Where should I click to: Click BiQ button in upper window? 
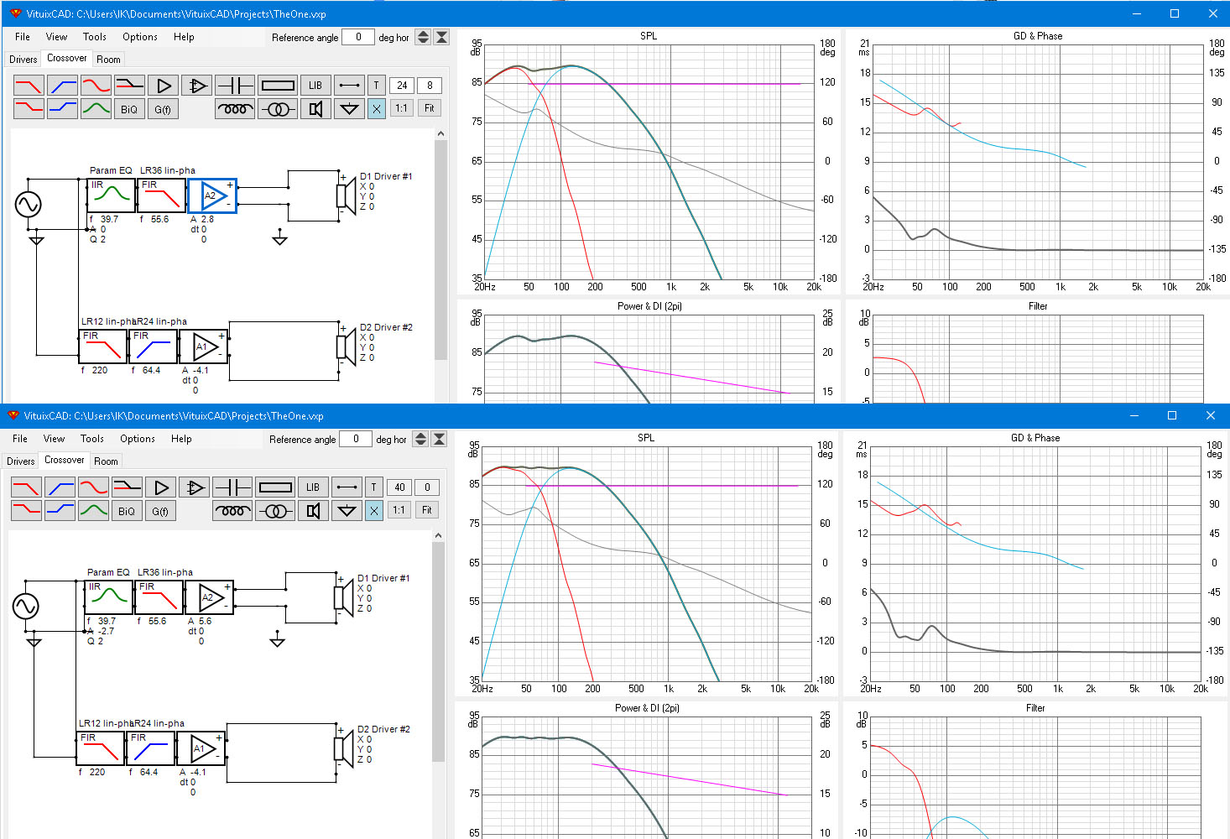coord(129,109)
